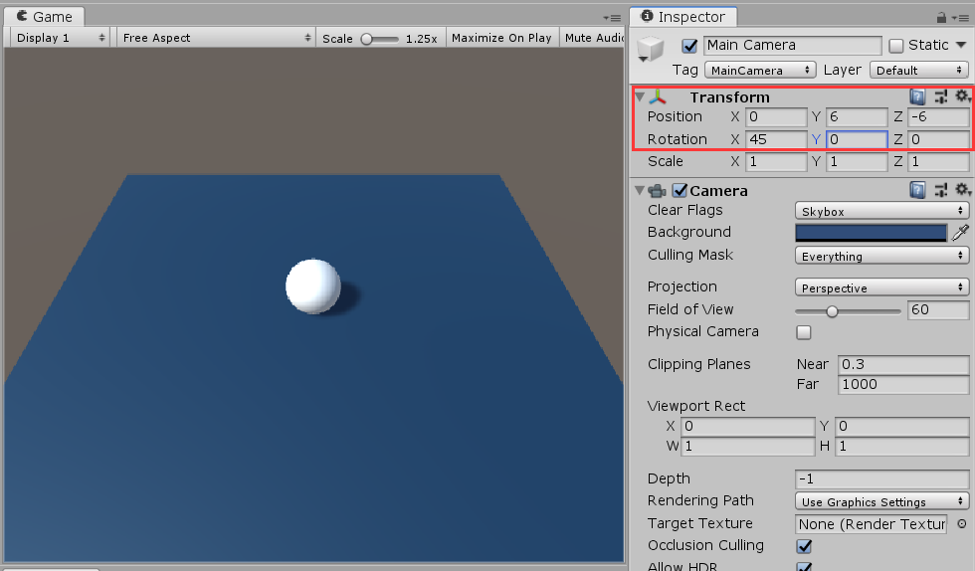Open Camera component help reference icon
975x571 pixels.
pyautogui.click(x=917, y=190)
